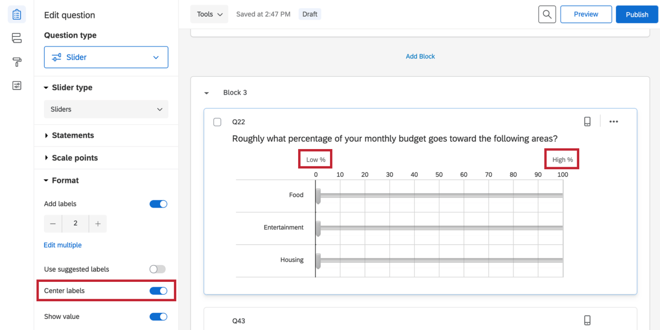The width and height of the screenshot is (660, 330).
Task: Click the mobile preview icon on Q43
Action: click(x=587, y=321)
